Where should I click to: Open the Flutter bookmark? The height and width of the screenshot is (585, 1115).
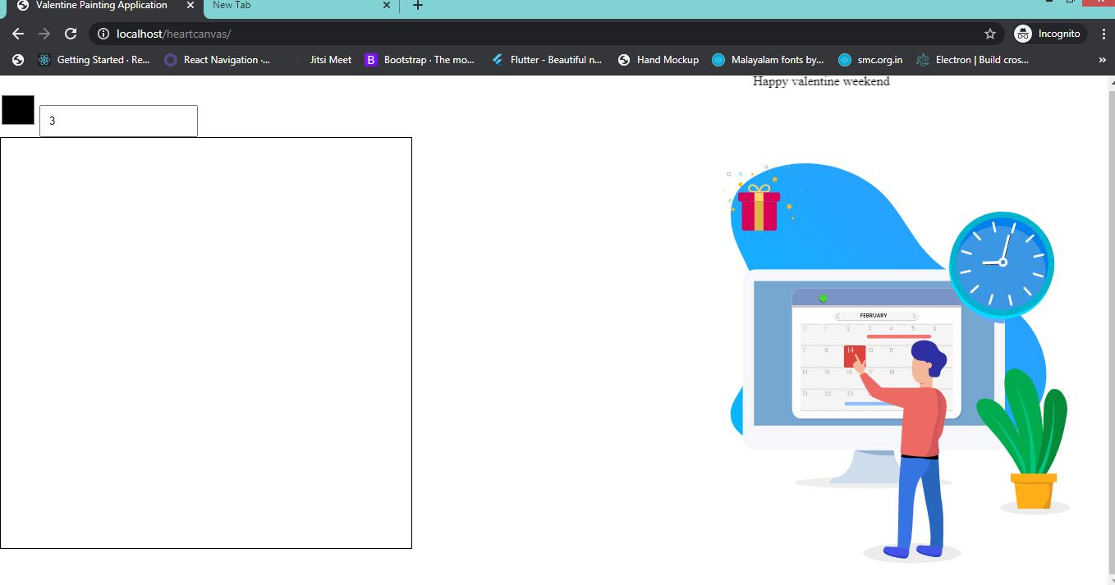547,60
